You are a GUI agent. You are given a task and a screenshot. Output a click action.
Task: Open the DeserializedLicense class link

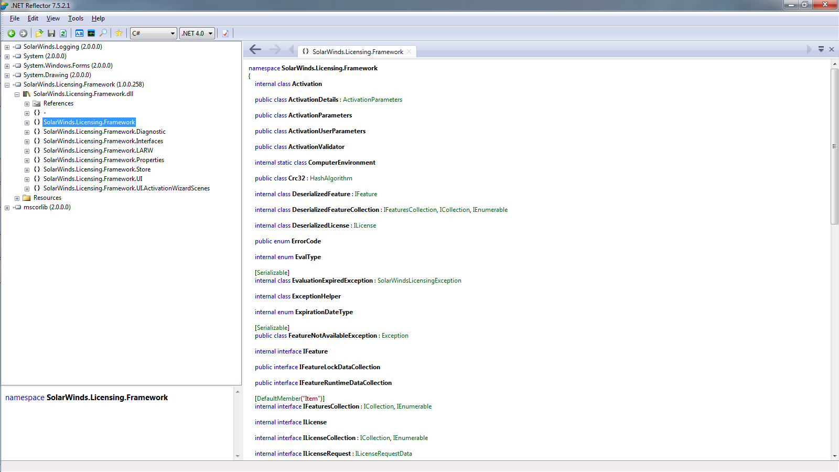coord(320,226)
